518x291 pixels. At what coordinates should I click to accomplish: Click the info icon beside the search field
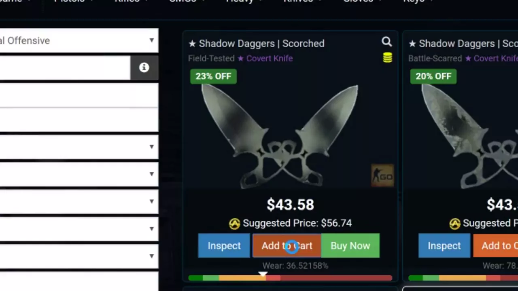click(144, 67)
